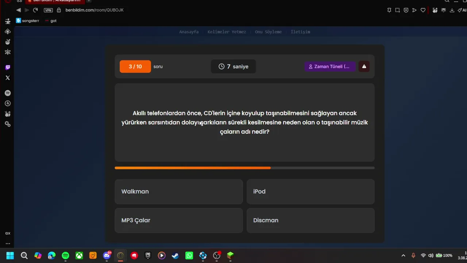Toggle the VPN badge in address bar
467x263 pixels.
pos(48,10)
